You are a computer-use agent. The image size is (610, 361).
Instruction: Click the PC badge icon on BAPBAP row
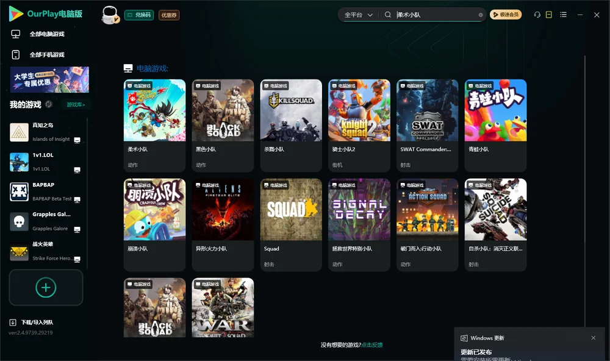point(77,199)
